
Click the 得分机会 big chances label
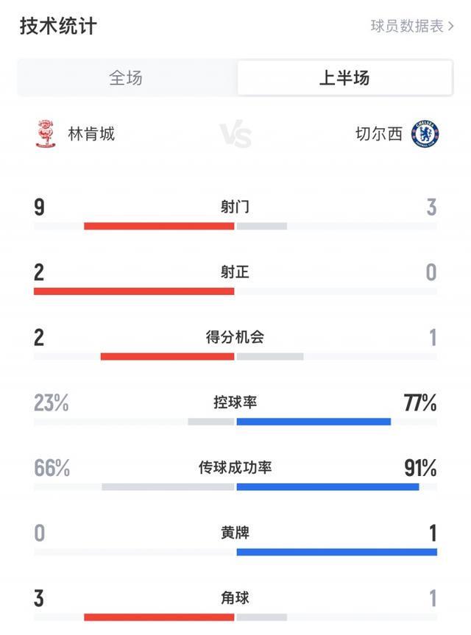pos(235,336)
